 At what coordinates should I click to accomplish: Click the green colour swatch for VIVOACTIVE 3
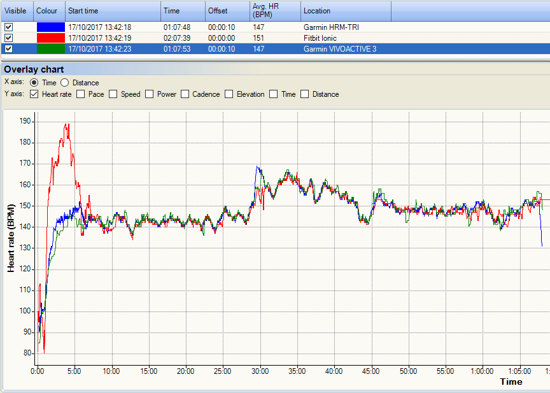(x=51, y=49)
